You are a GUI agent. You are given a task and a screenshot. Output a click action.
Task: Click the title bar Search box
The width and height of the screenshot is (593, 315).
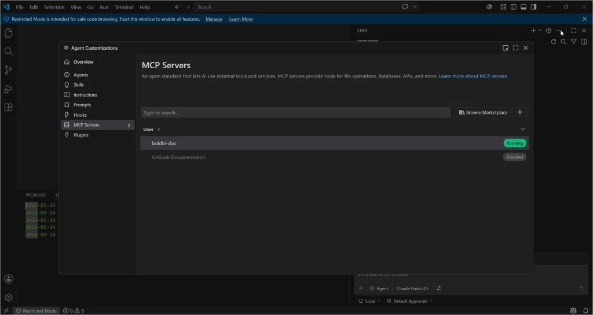(296, 7)
